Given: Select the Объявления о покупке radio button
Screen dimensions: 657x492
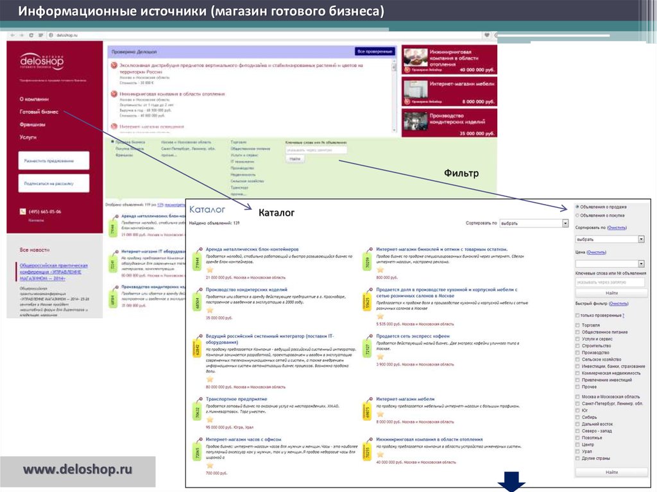Looking at the screenshot, I should point(577,216).
